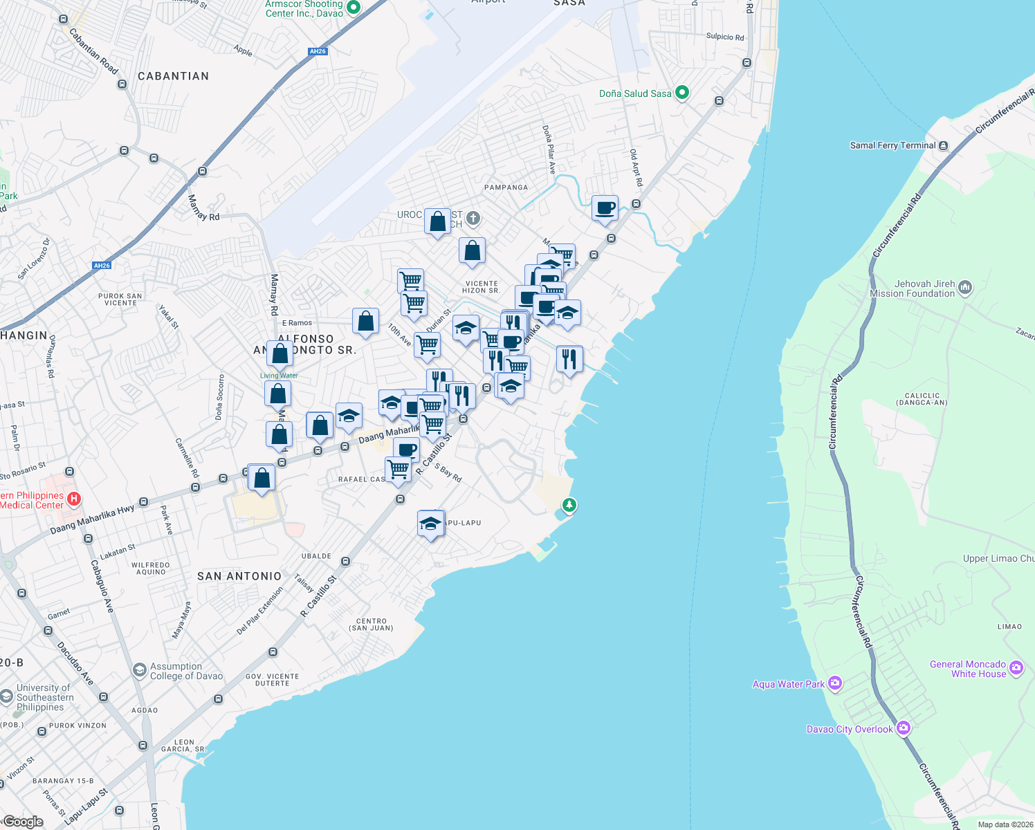The image size is (1035, 830).
Task: Click the Doña Salud Sasa green pin
Action: point(681,93)
